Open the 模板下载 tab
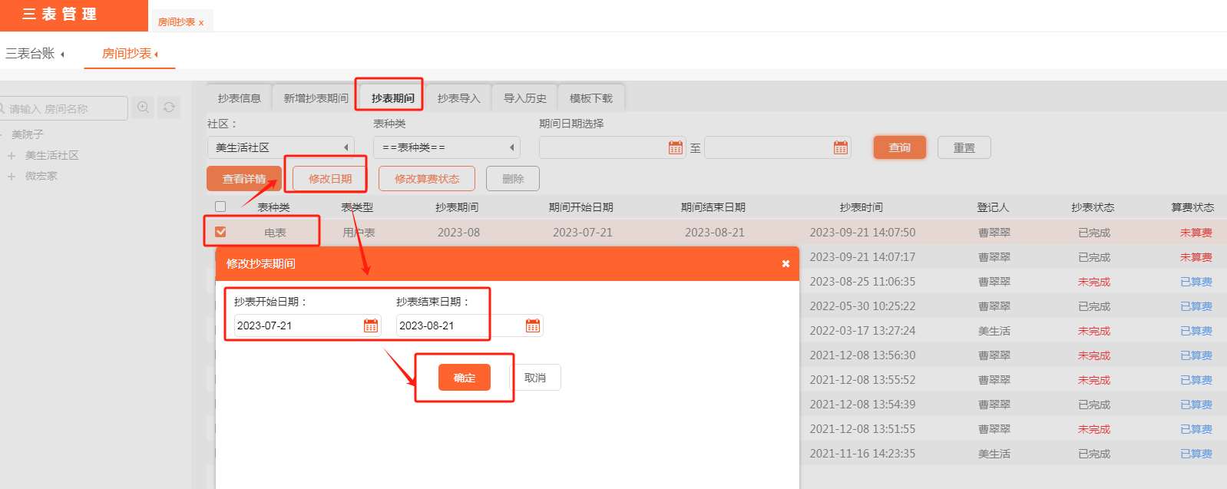The width and height of the screenshot is (1227, 489). [x=590, y=98]
